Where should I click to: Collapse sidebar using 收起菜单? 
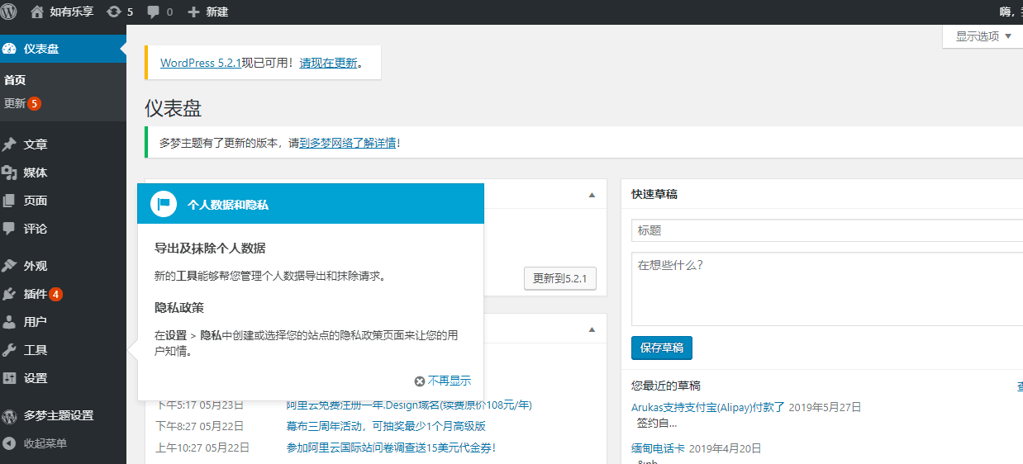point(45,443)
